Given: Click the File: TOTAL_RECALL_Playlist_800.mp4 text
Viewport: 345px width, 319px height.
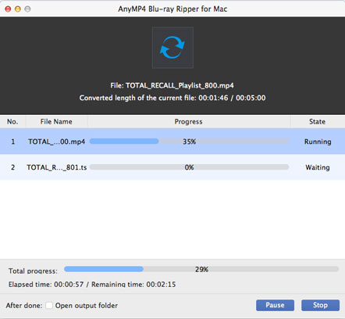Looking at the screenshot, I should 172,85.
